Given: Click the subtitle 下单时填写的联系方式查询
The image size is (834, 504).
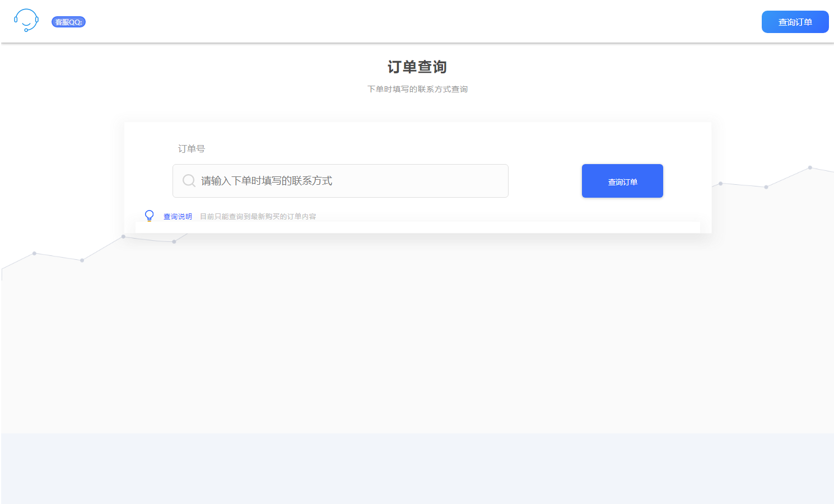Looking at the screenshot, I should tap(417, 88).
